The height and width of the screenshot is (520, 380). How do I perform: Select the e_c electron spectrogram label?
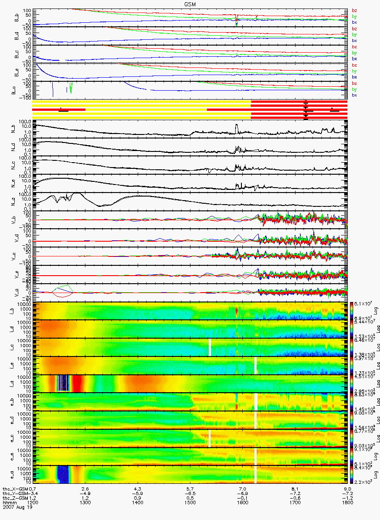pos(12,438)
